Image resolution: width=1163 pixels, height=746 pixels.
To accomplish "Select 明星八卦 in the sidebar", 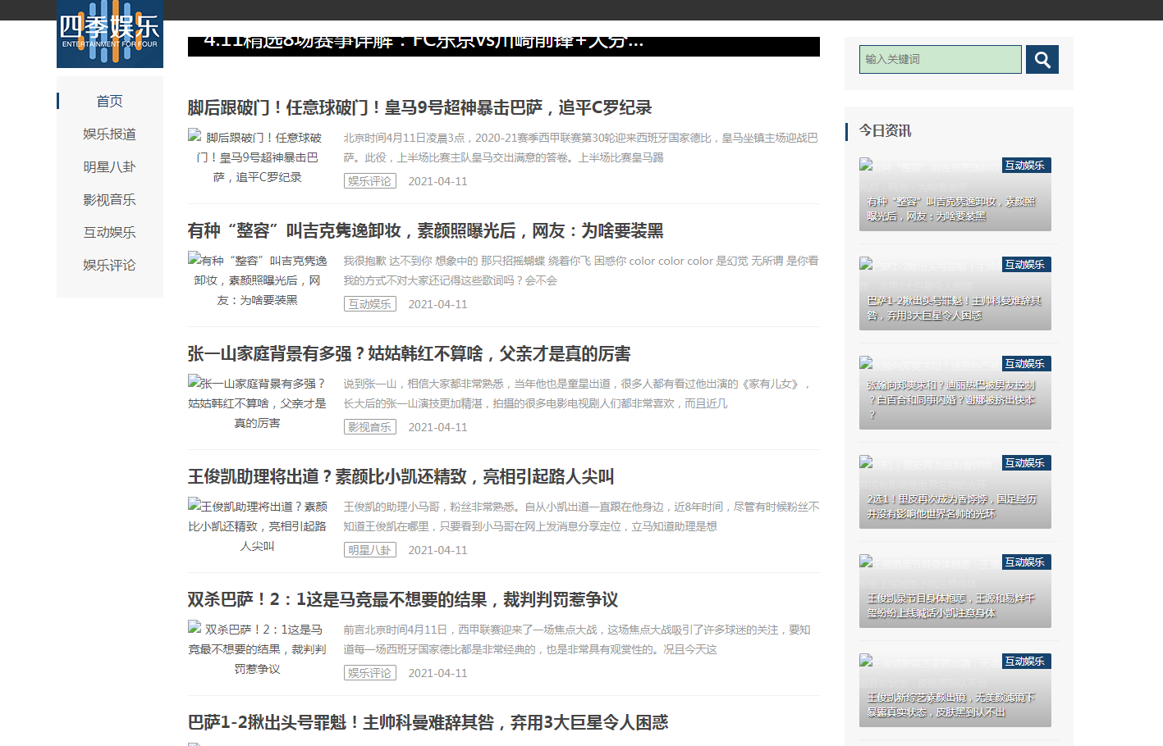I will click(x=110, y=166).
